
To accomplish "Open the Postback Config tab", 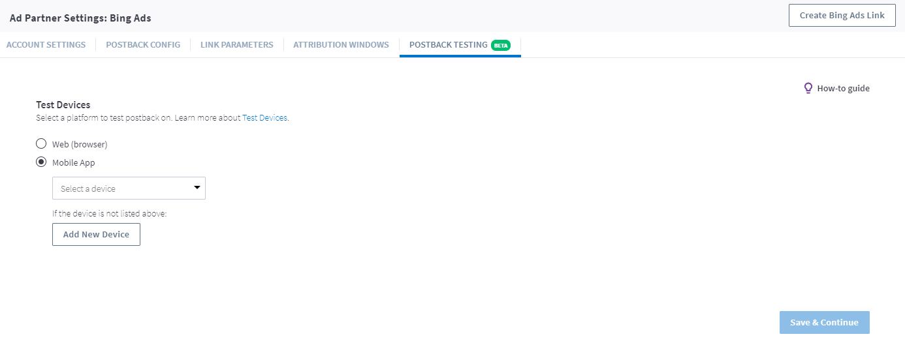I will coord(143,45).
